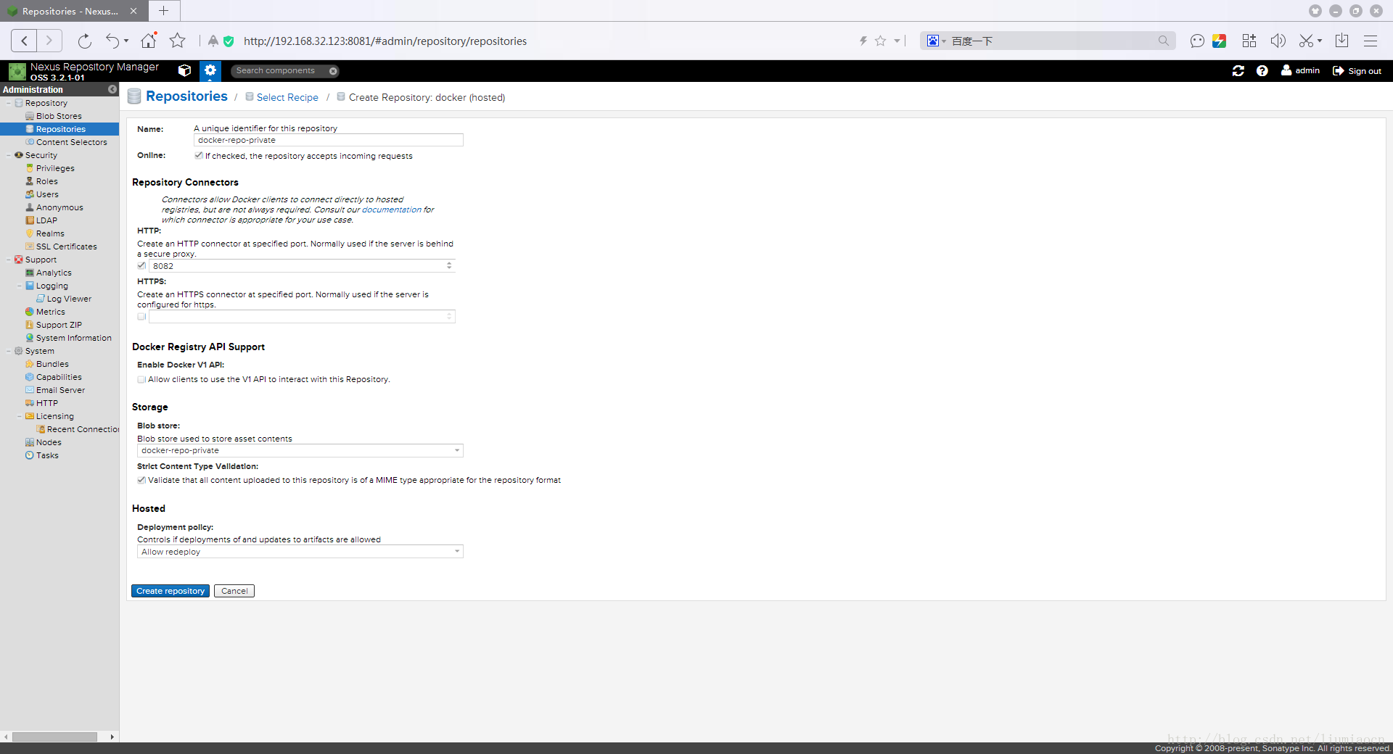Click the Cancel button

[234, 591]
